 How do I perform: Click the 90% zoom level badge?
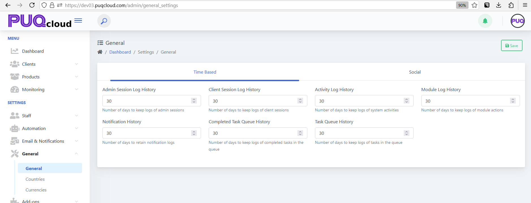(x=462, y=5)
